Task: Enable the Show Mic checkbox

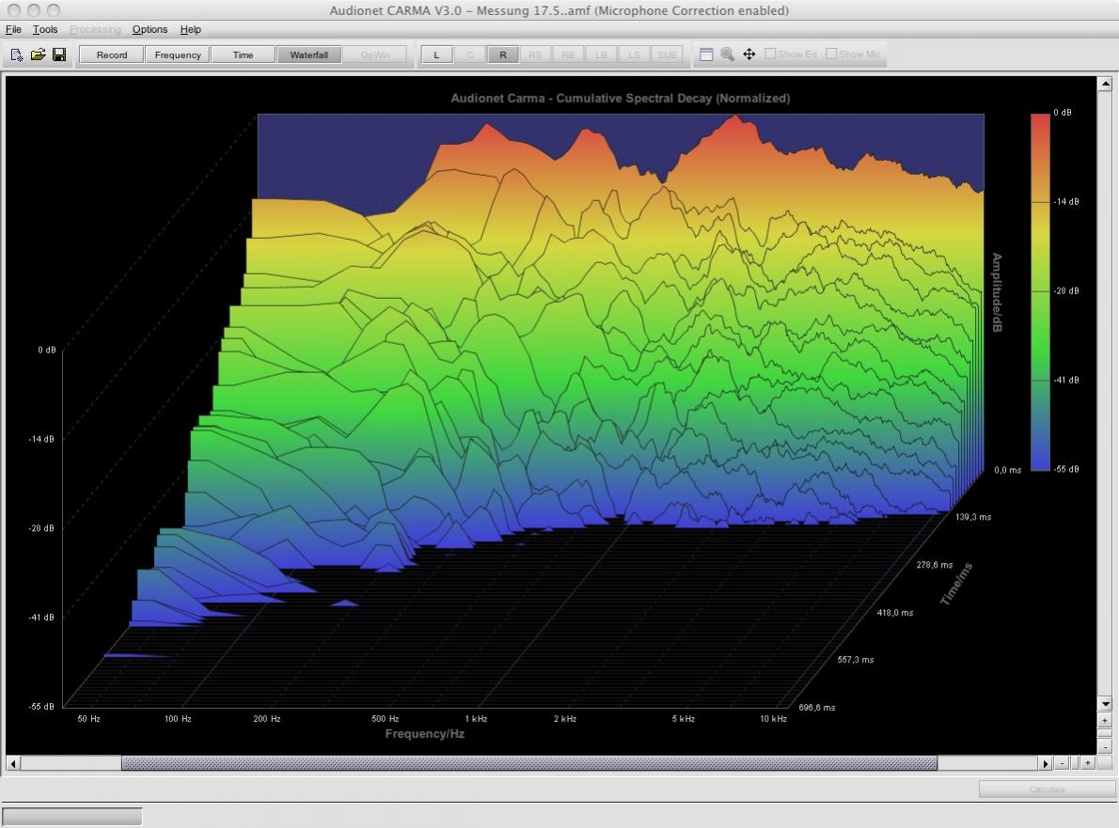Action: point(831,54)
